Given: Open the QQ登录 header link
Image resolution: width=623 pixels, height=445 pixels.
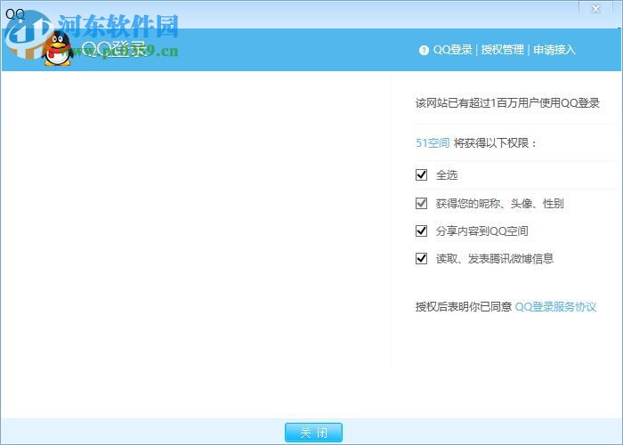Looking at the screenshot, I should (452, 50).
